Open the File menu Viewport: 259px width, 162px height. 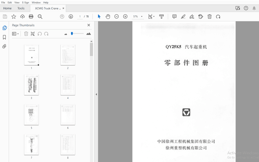tap(3, 3)
